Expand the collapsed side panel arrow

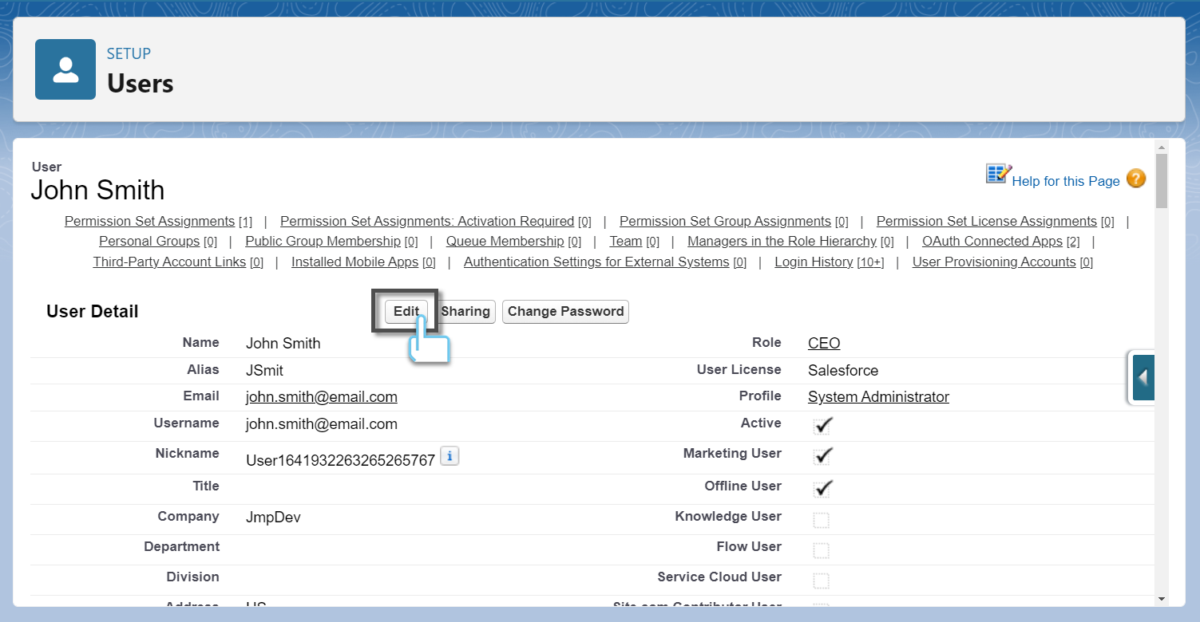click(1143, 377)
